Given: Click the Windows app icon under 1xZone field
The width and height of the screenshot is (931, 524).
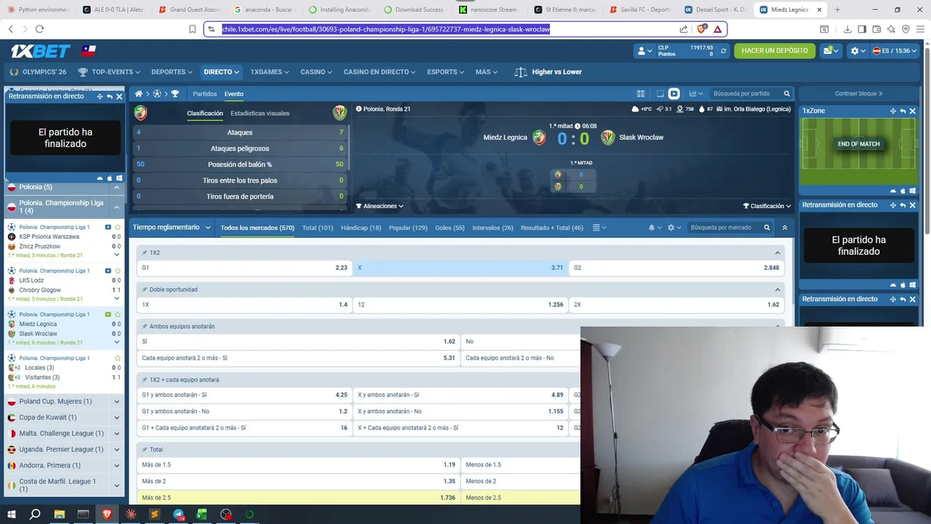Looking at the screenshot, I should click(x=912, y=191).
